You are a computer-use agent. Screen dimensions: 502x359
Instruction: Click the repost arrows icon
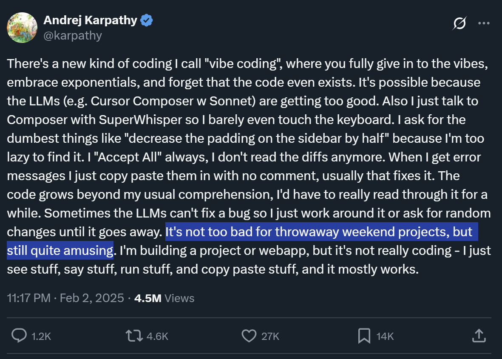[x=134, y=336]
